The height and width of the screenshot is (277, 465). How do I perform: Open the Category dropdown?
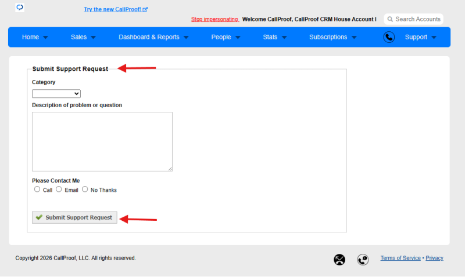[56, 94]
